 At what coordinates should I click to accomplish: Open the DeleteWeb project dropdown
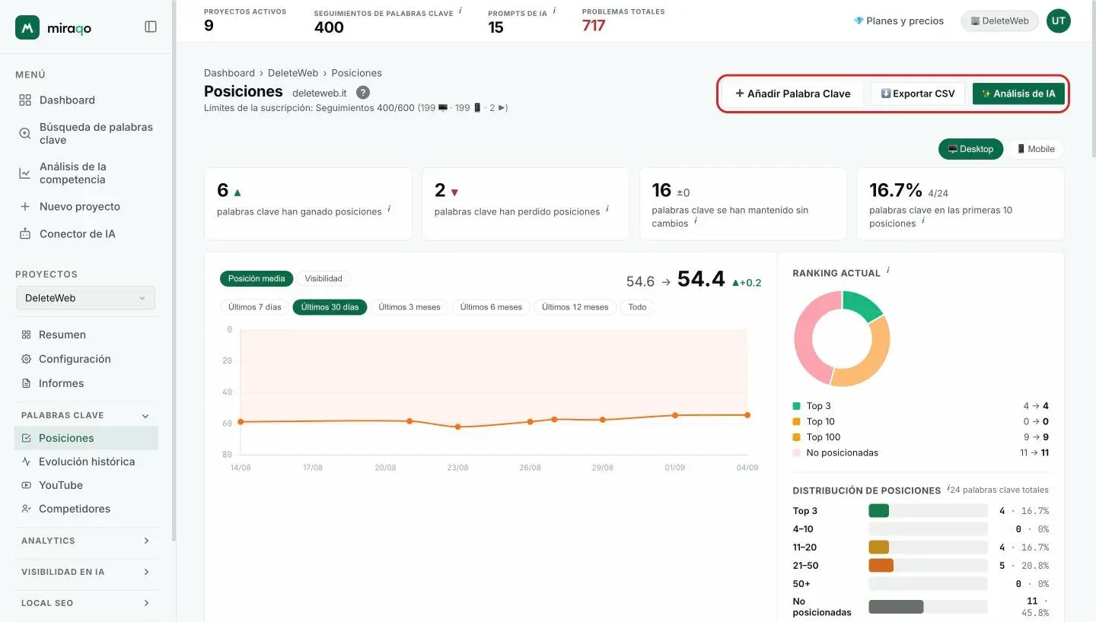coord(86,298)
